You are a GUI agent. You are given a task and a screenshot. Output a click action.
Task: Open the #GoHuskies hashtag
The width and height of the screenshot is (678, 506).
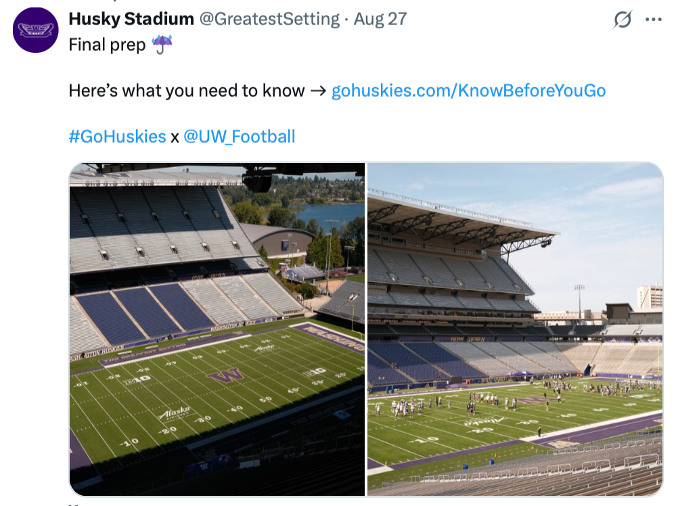click(x=117, y=137)
